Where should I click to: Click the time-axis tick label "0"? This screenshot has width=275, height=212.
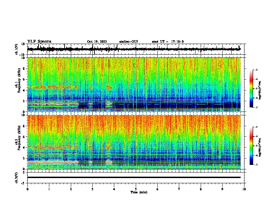point(27,189)
